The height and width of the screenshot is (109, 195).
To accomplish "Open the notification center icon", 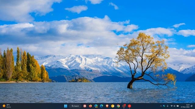I will [x=192, y=106].
